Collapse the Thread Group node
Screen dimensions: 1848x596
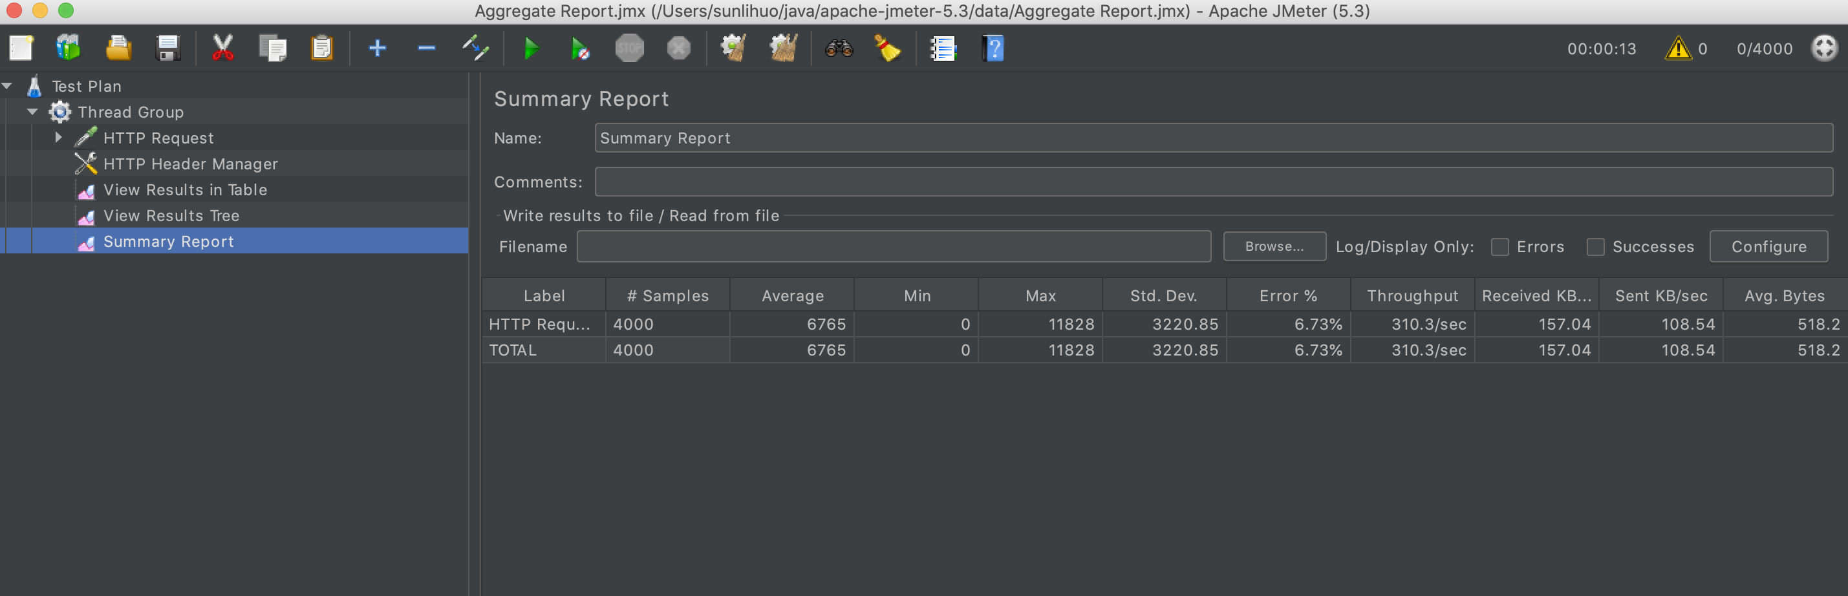(x=33, y=112)
